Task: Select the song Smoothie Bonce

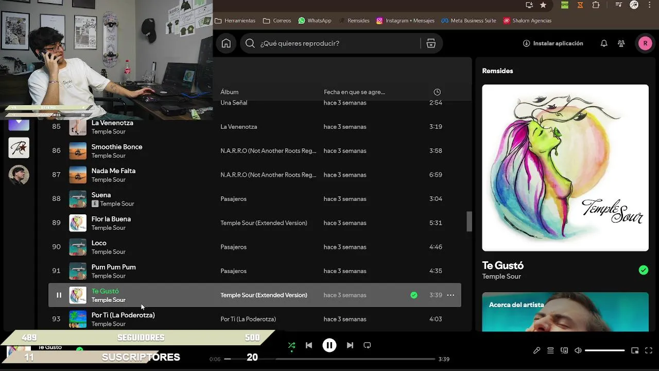Action: pyautogui.click(x=117, y=147)
